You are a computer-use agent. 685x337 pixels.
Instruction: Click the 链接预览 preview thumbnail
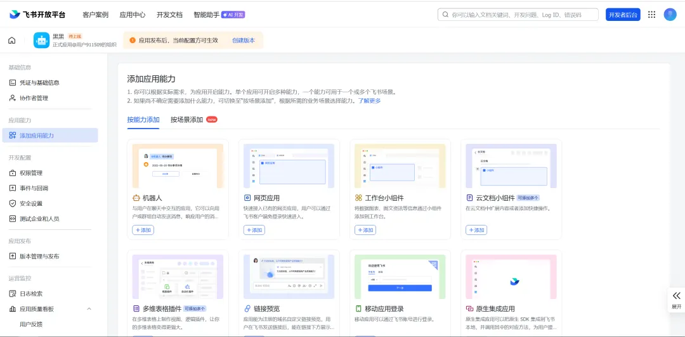[289, 277]
